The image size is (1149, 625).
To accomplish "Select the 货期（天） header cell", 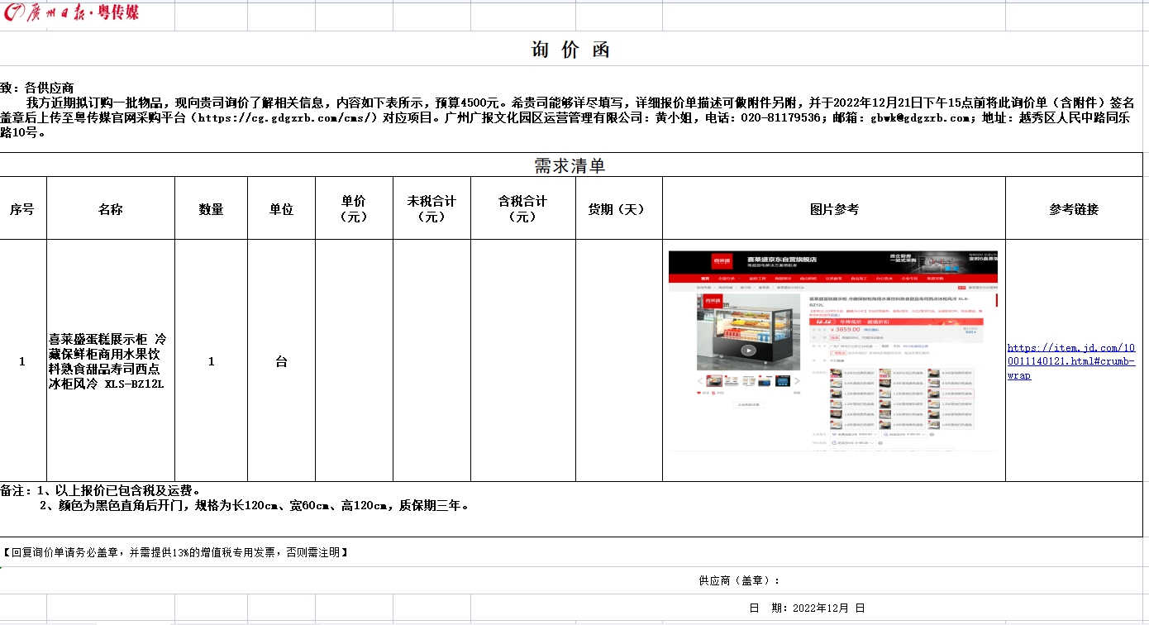I will tap(618, 209).
